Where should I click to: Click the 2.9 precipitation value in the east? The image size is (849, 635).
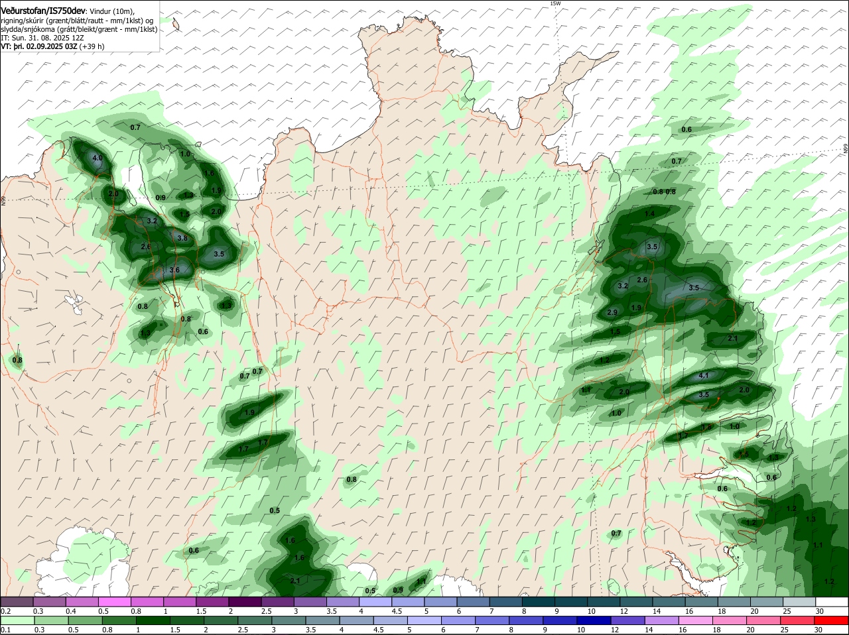pos(612,312)
